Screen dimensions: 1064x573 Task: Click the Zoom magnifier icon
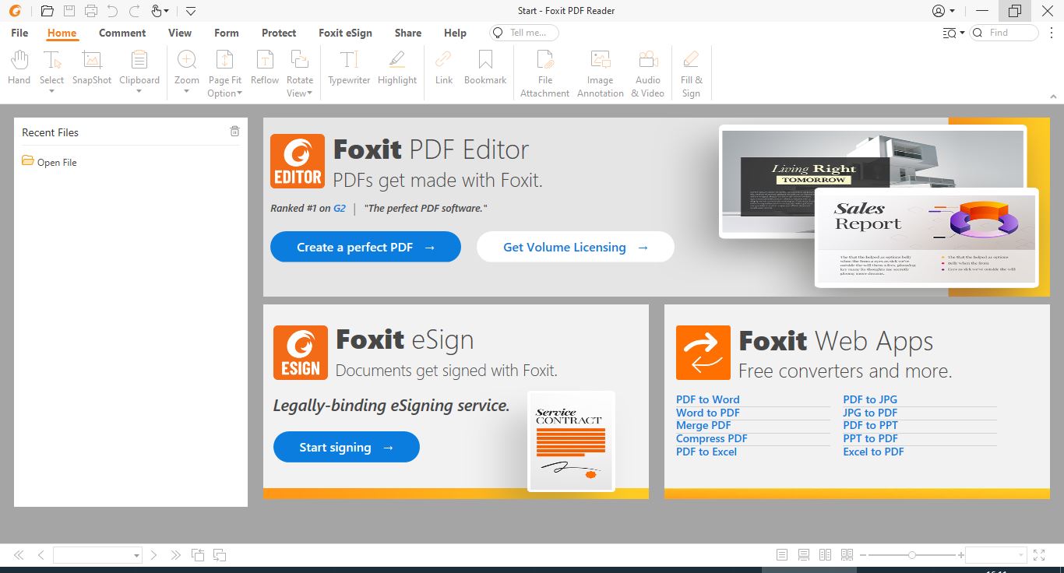click(187, 61)
